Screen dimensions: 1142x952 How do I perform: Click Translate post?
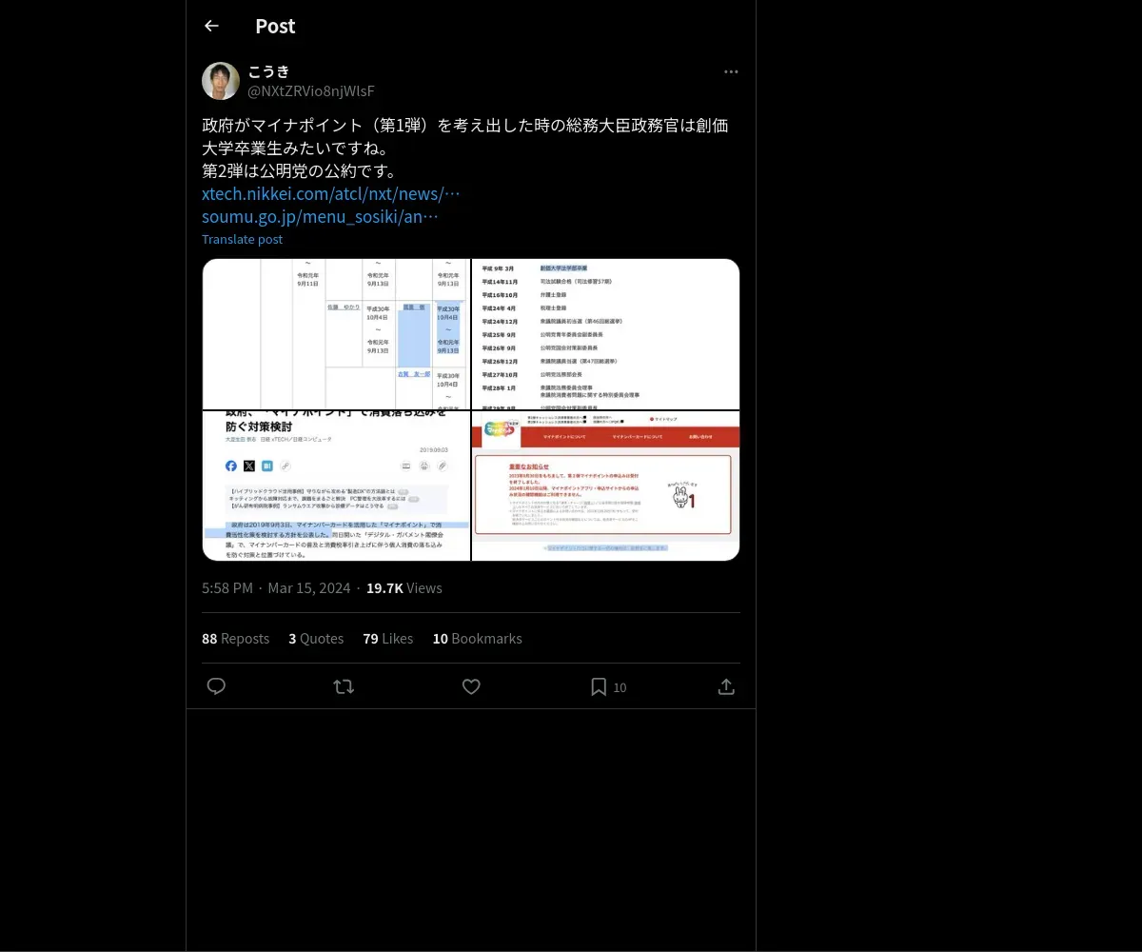tap(242, 240)
